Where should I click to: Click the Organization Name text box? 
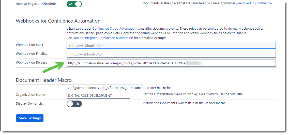point(98,95)
